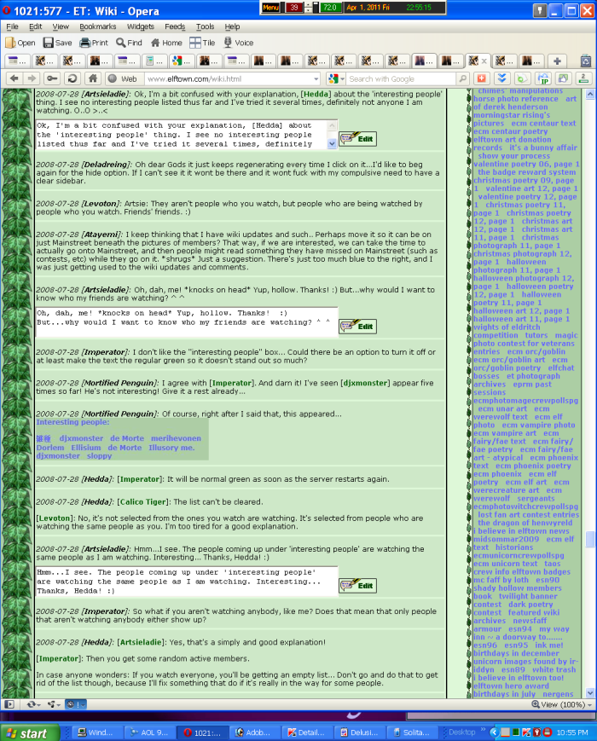
Task: Click the Save toolbar icon
Action: point(58,43)
